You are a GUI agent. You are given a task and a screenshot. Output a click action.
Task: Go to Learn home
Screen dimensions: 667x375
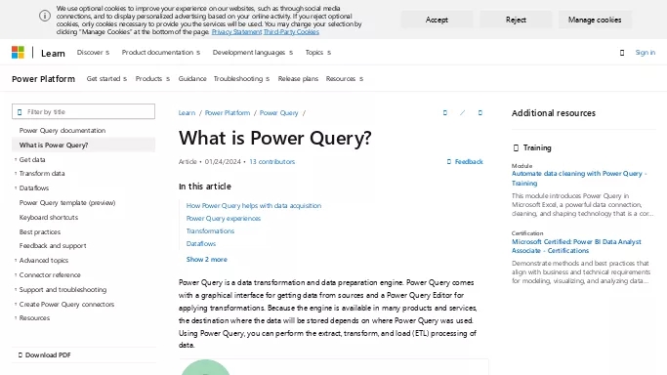(53, 53)
